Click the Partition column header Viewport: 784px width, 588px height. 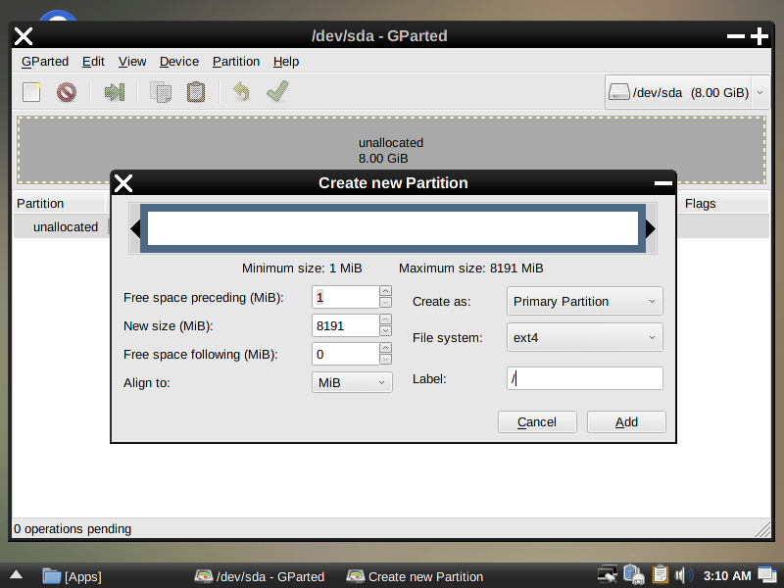click(59, 204)
